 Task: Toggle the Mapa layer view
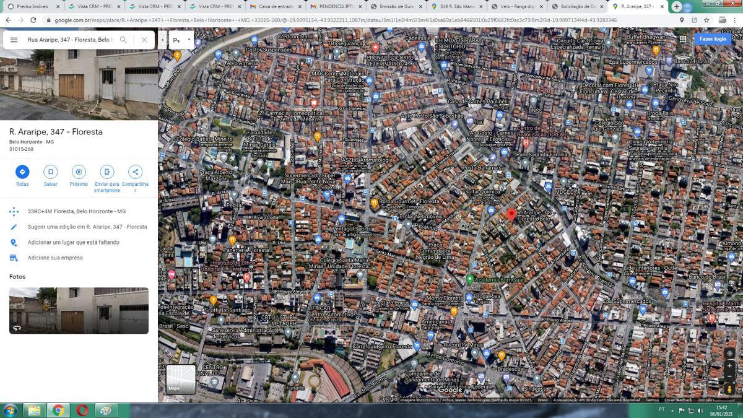tap(181, 379)
